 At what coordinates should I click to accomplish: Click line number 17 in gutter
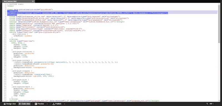5,32
